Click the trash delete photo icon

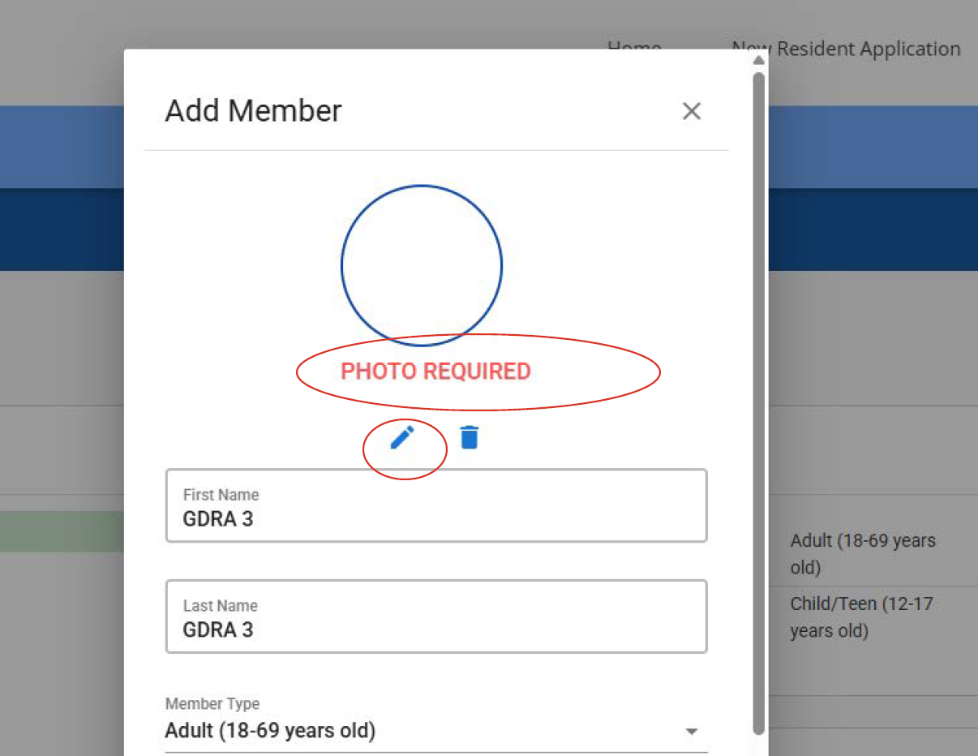[x=470, y=437]
